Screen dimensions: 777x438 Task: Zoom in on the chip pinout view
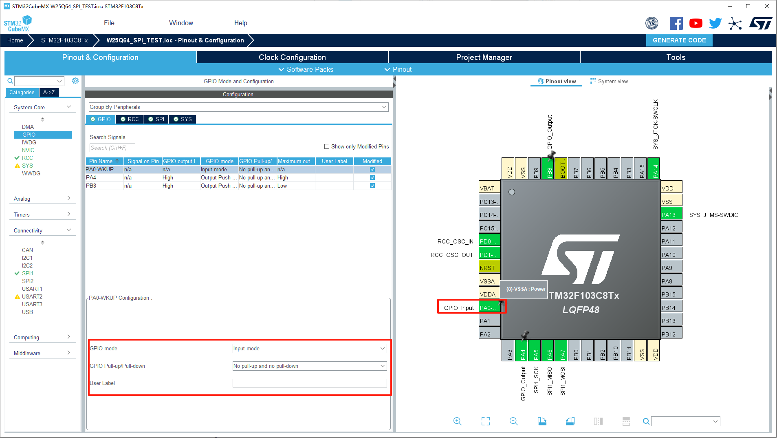pos(458,421)
